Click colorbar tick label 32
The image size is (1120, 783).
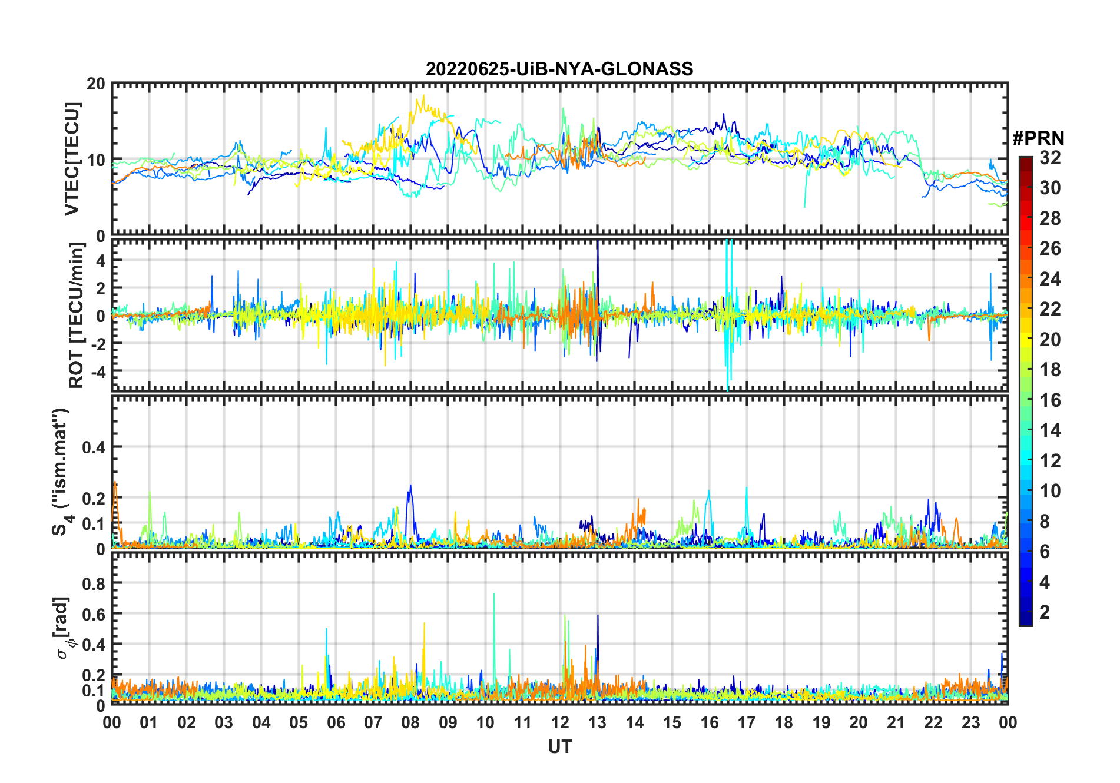tap(1050, 158)
